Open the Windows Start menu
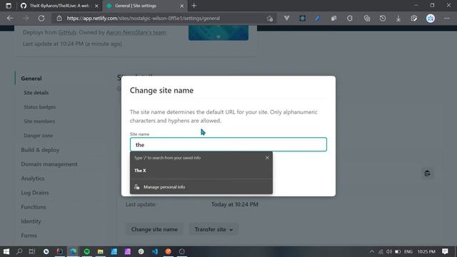This screenshot has height=257, width=457. coord(6,251)
